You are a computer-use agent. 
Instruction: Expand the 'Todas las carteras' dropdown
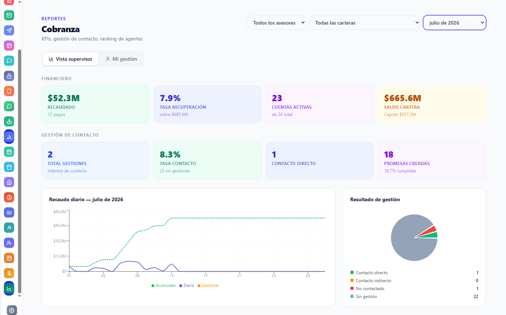(x=365, y=23)
